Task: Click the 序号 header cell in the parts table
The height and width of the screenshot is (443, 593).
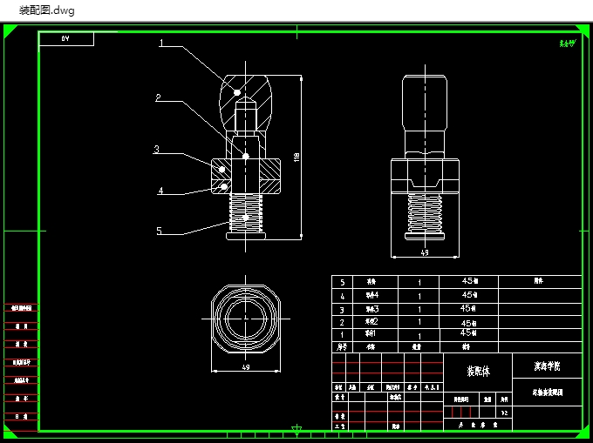Action: [x=342, y=346]
